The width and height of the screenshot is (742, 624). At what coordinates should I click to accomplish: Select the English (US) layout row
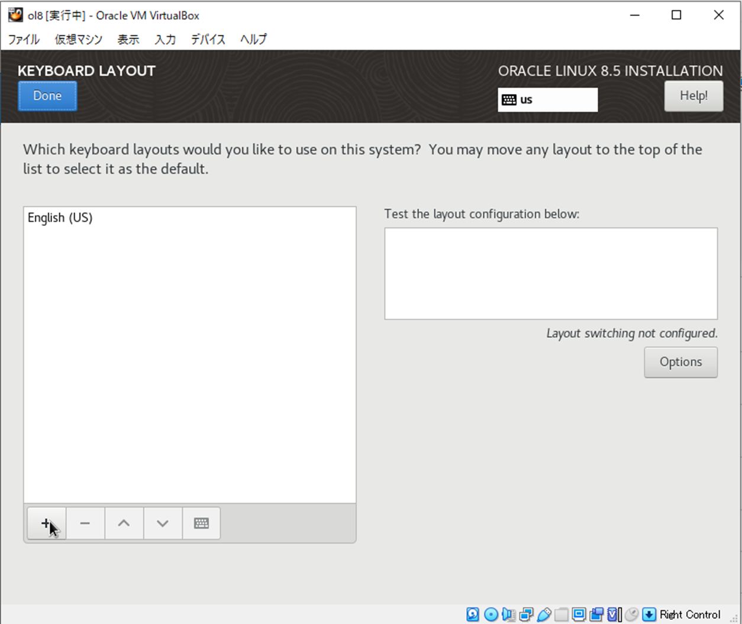pyautogui.click(x=190, y=218)
